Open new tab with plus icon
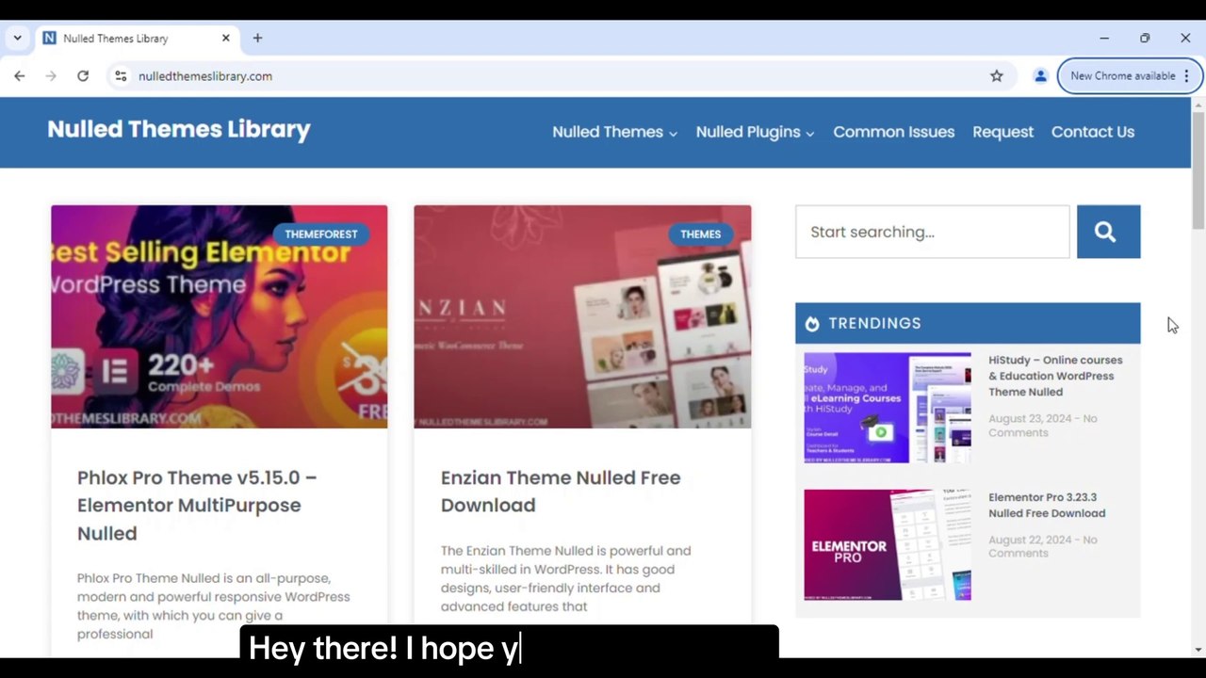Image resolution: width=1206 pixels, height=678 pixels. [x=257, y=39]
